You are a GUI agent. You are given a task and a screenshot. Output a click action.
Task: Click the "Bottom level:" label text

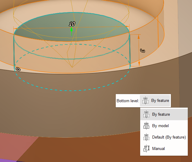pyautogui.click(x=127, y=101)
